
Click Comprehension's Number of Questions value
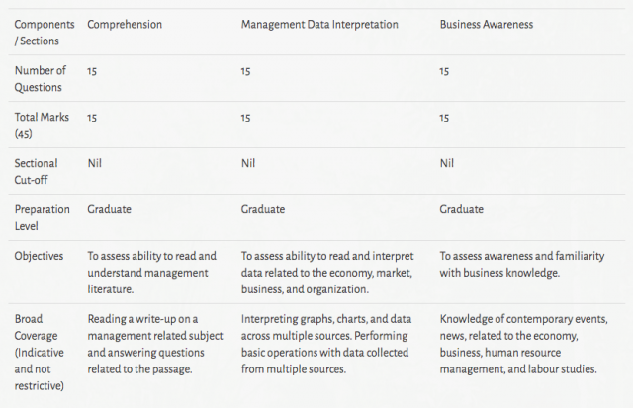(x=92, y=71)
